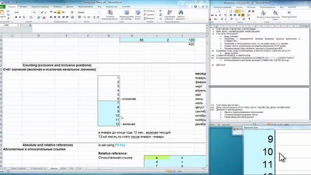Click Word strikethrough icon

[x=212, y=15]
